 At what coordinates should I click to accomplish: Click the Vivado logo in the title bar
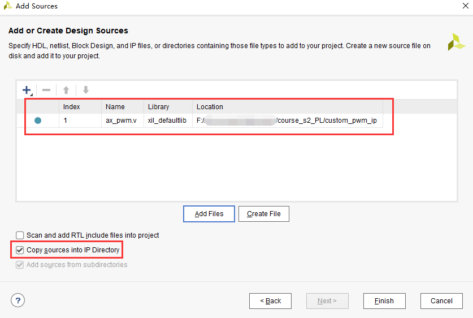tap(7, 6)
